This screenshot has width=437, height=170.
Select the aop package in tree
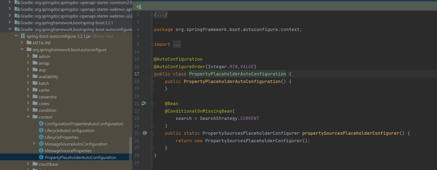click(x=42, y=70)
